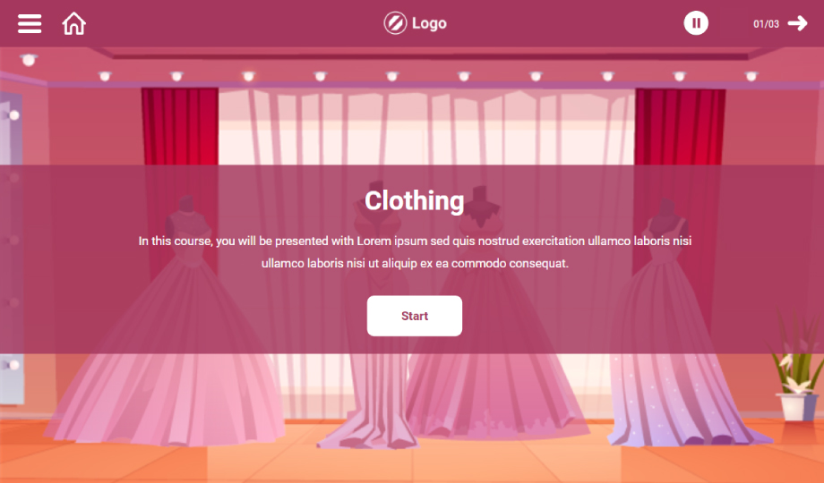Click the course description paragraph
824x483 pixels.
pos(415,252)
